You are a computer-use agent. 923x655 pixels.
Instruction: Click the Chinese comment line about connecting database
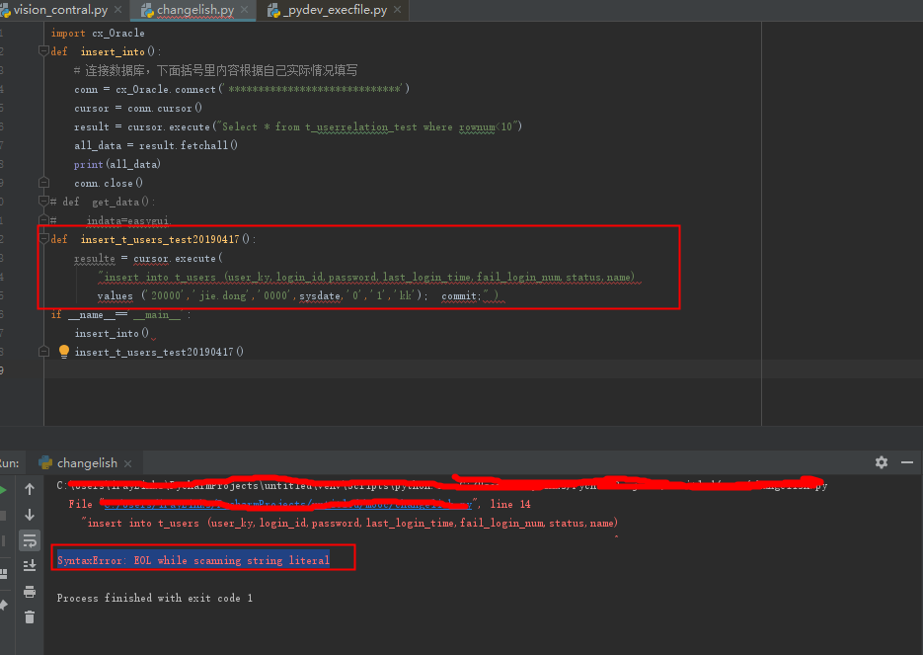[215, 70]
